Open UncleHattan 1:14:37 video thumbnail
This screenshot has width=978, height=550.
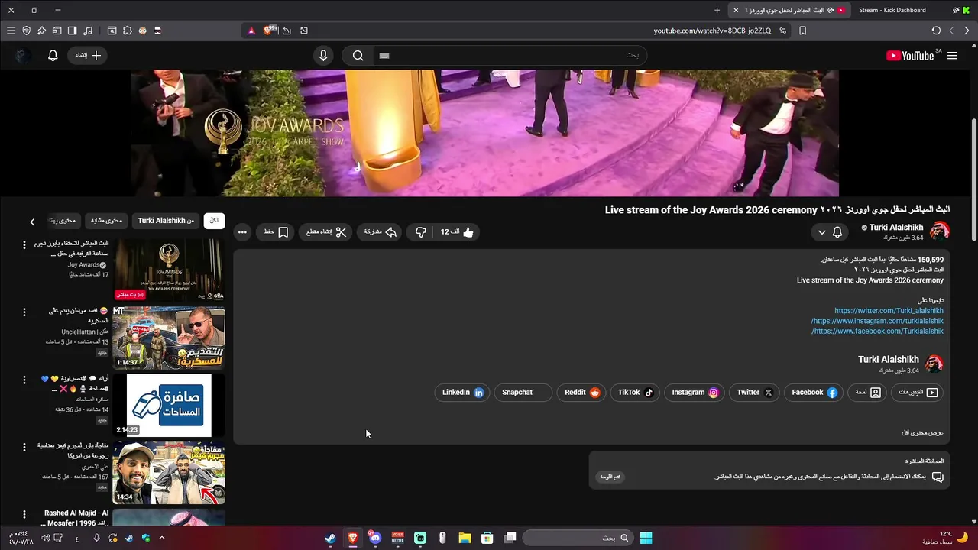[169, 338]
